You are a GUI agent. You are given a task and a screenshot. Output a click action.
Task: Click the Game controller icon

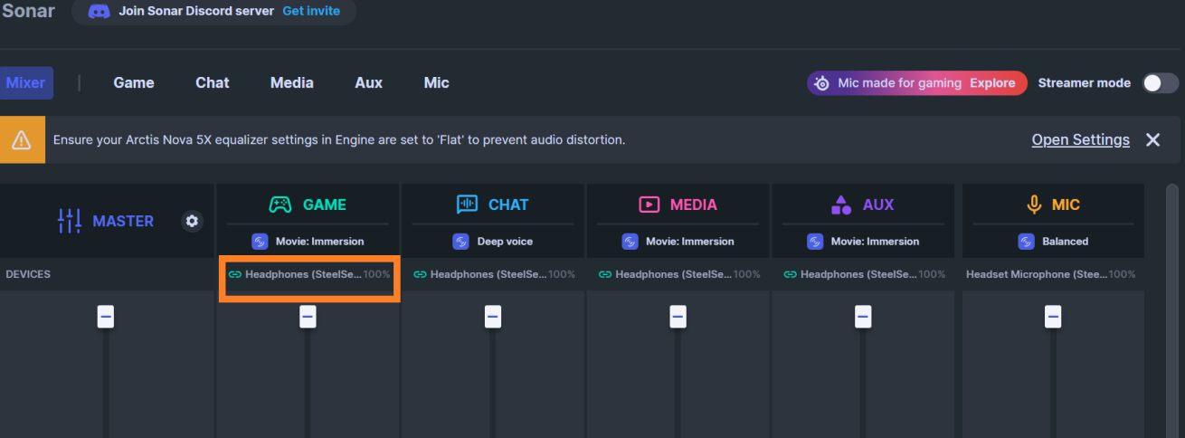click(280, 205)
